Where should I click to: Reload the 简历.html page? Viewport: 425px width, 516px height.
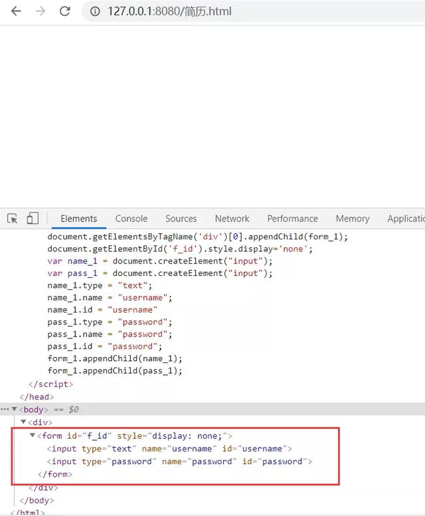pyautogui.click(x=65, y=11)
